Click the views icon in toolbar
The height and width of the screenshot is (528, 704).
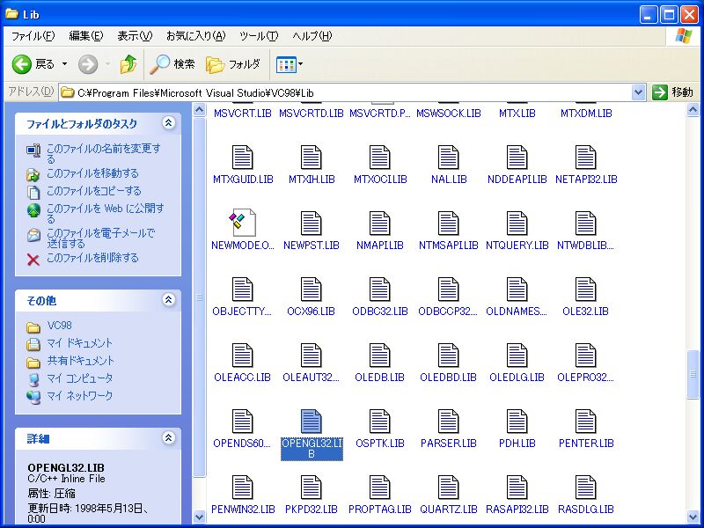click(286, 64)
